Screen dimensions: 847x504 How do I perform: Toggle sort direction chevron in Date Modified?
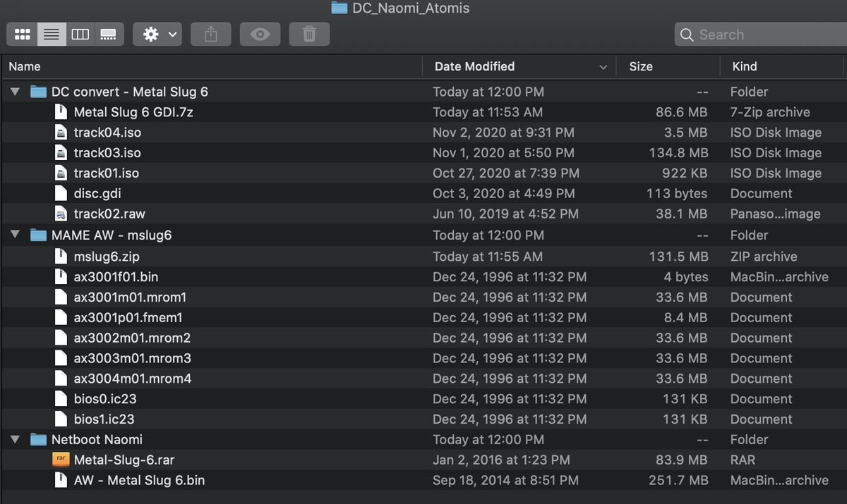(603, 67)
